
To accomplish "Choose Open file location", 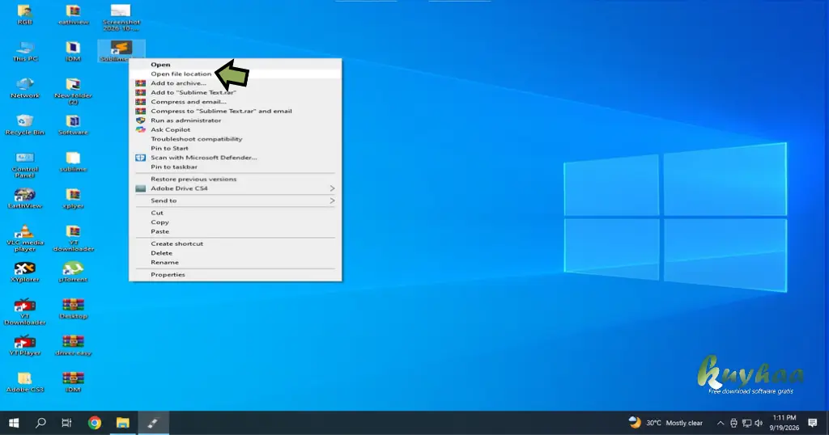I will click(236, 74).
